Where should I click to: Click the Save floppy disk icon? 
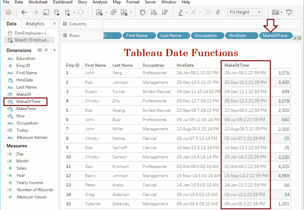click(46, 12)
